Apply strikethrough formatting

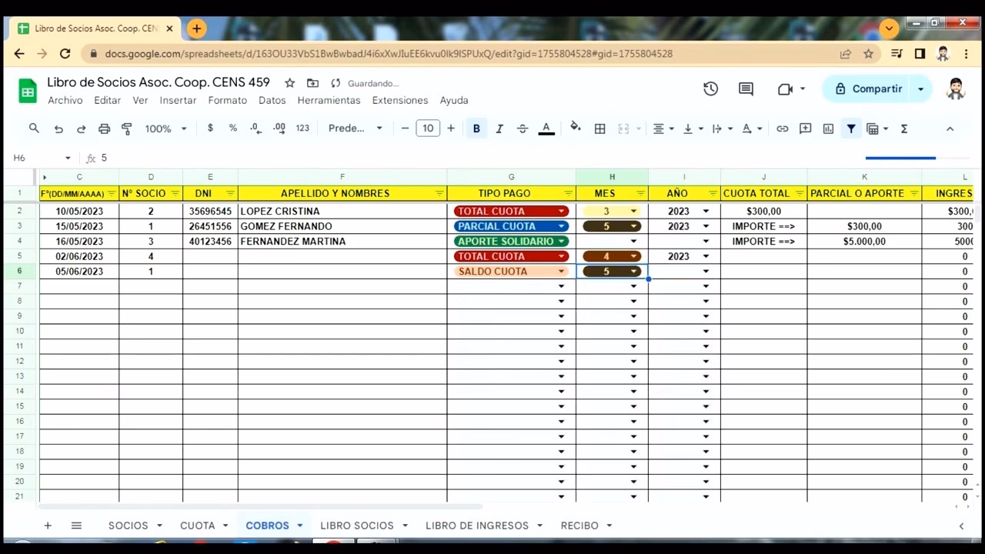point(523,128)
